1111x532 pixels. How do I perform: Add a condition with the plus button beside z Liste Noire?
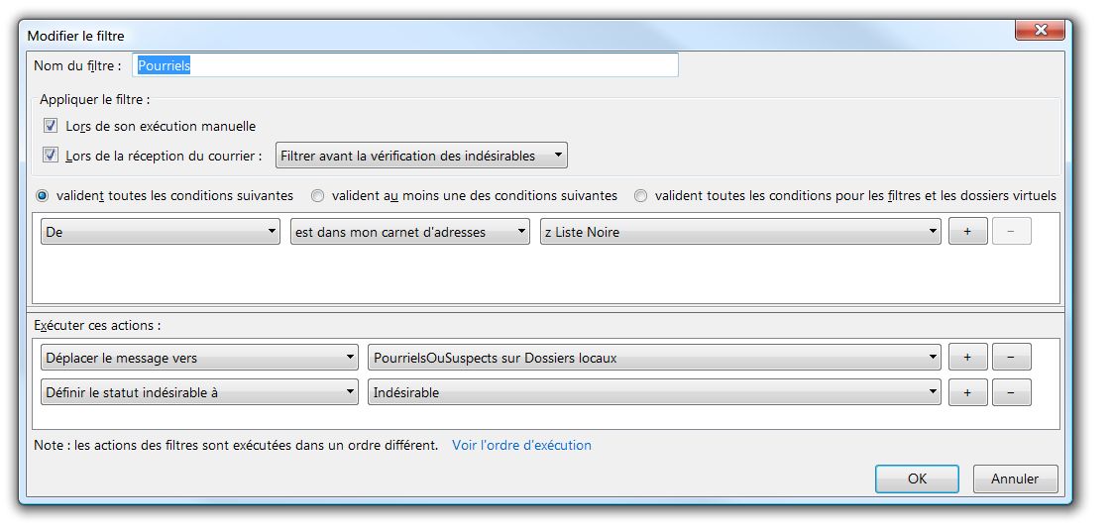[x=968, y=232]
